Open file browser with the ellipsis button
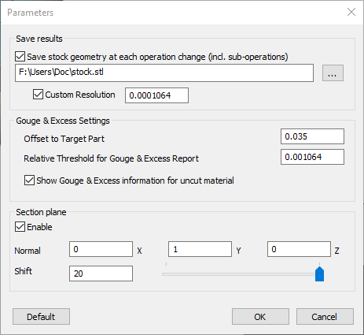The height and width of the screenshot is (335, 364). click(x=333, y=73)
